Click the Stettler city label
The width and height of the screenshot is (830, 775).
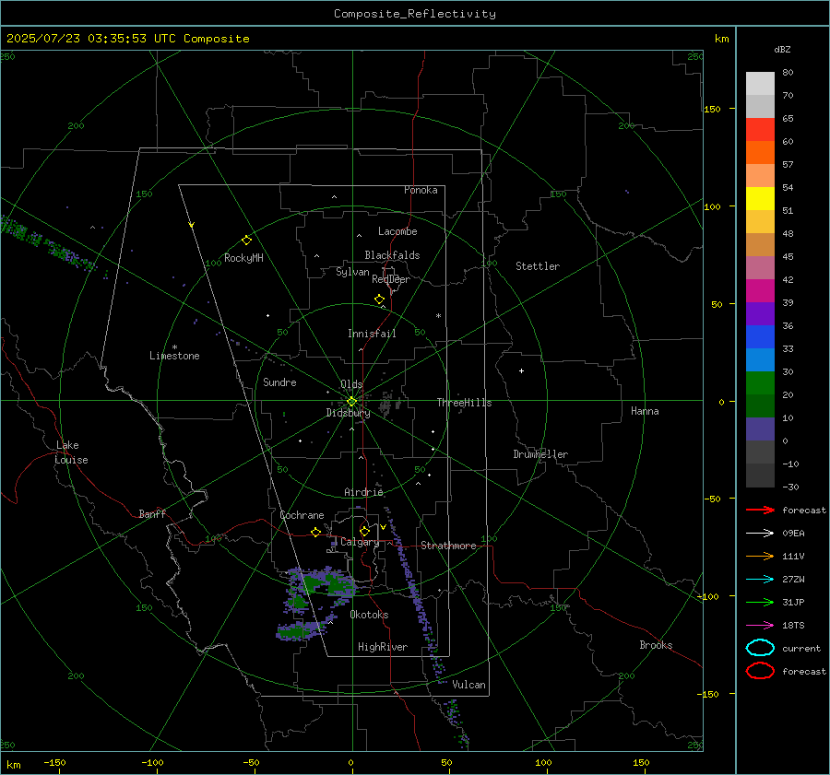[x=538, y=266]
